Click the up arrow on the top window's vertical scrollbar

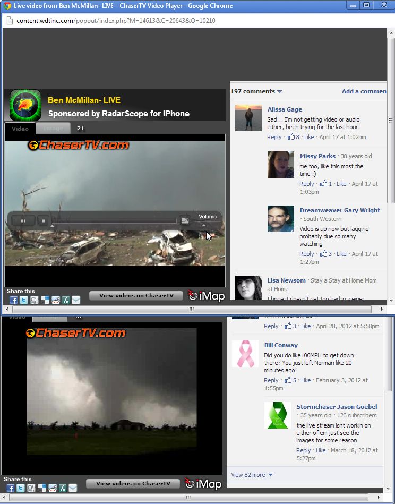[x=391, y=32]
